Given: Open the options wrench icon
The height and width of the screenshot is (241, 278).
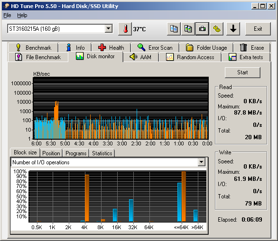Looking at the screenshot, I should [x=216, y=29].
